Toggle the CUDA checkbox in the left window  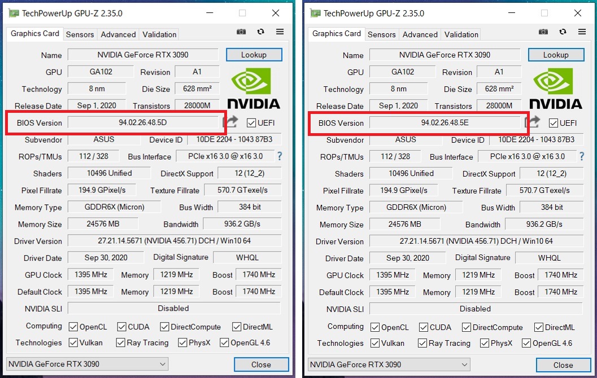pos(121,327)
